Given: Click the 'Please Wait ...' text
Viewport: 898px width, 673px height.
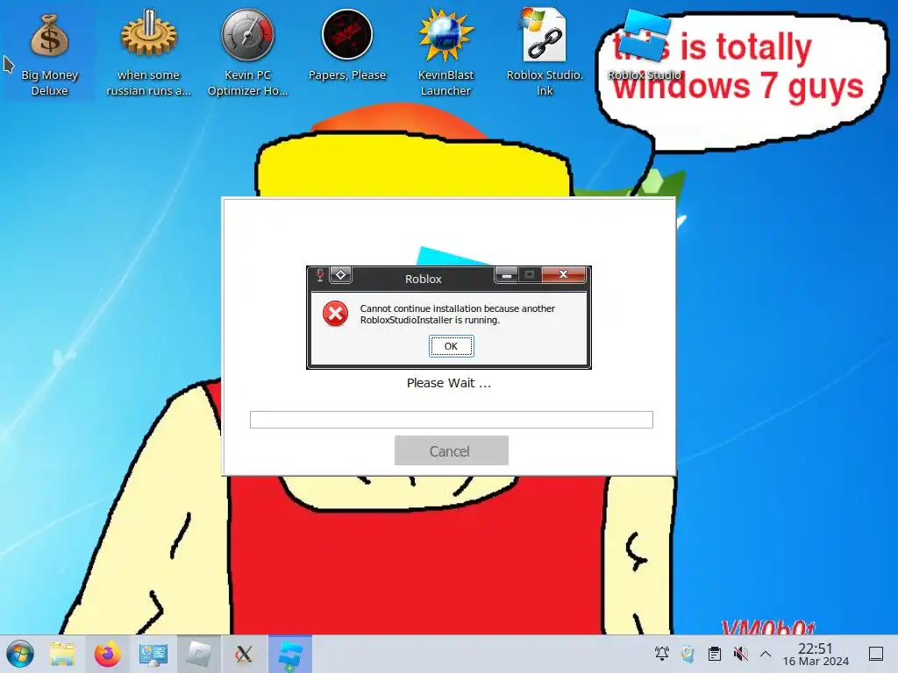Looking at the screenshot, I should [x=449, y=383].
